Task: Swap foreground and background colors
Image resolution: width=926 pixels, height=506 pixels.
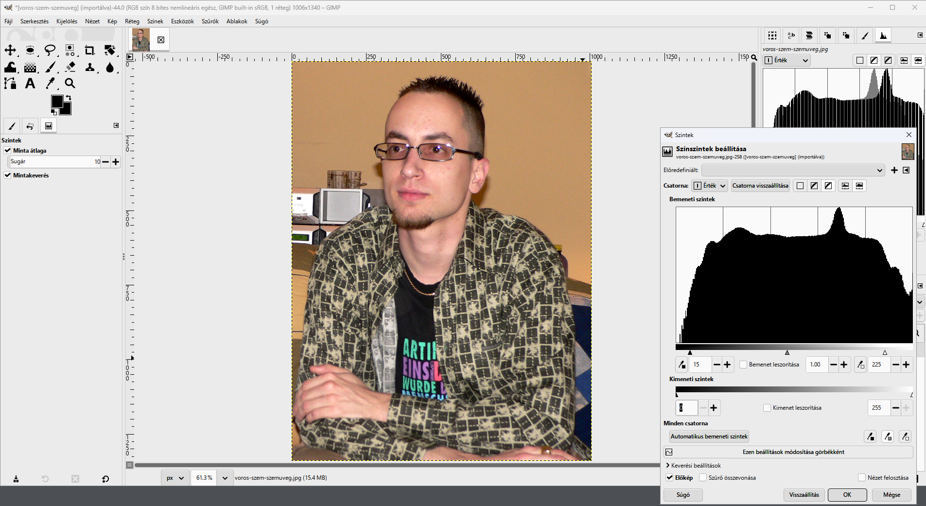Action: coord(69,98)
